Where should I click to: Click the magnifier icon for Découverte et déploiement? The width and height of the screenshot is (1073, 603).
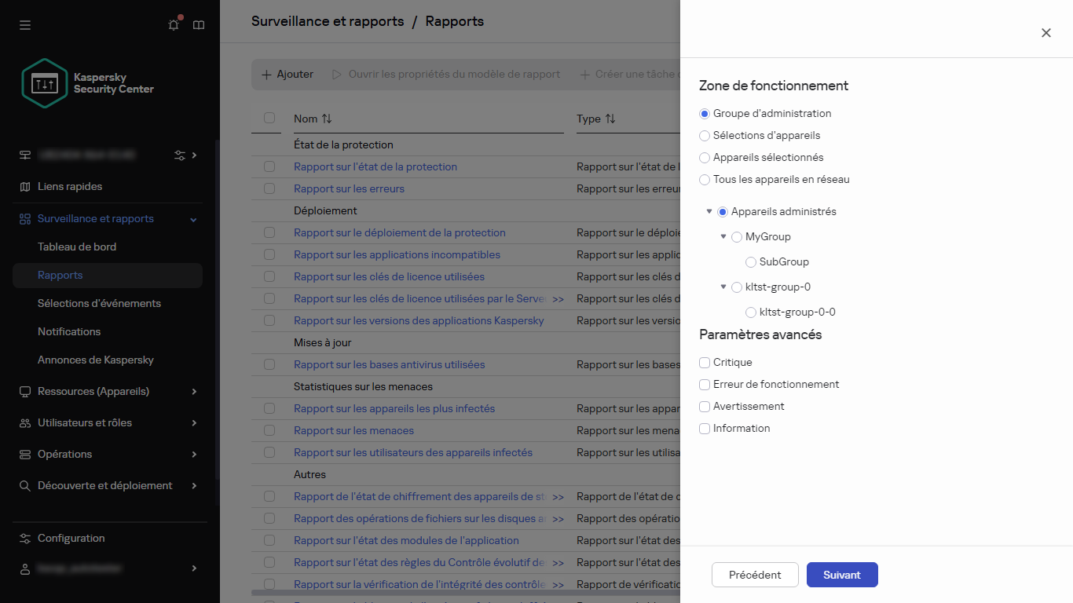24,485
